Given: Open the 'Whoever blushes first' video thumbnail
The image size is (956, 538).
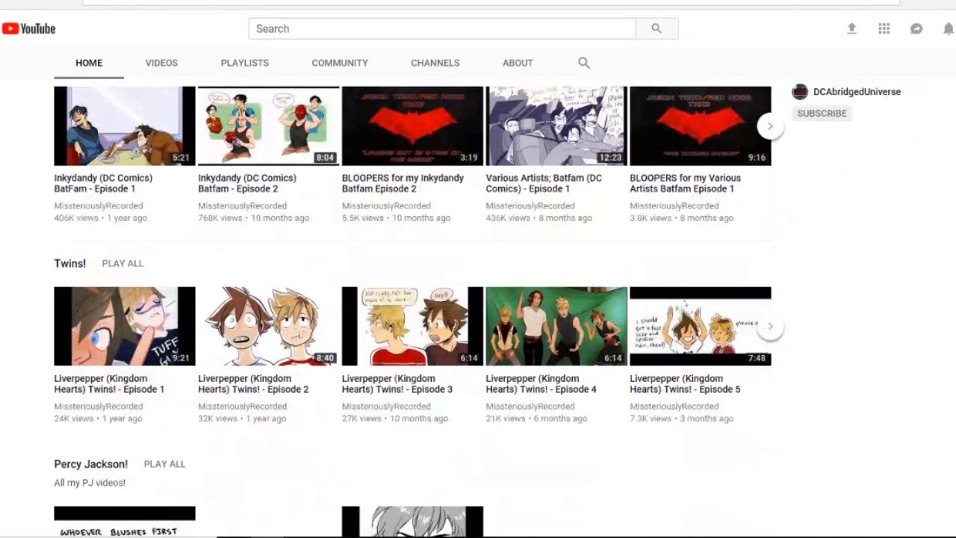Looking at the screenshot, I should coord(125,522).
